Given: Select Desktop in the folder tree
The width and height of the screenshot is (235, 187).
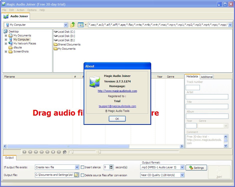Looking at the screenshot, I should 13,31.
